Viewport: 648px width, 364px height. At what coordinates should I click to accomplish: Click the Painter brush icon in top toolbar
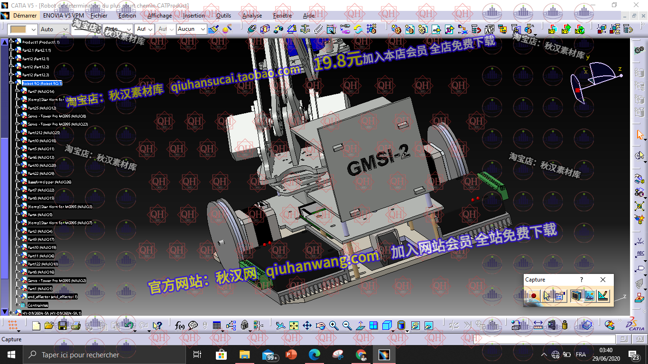tap(213, 29)
